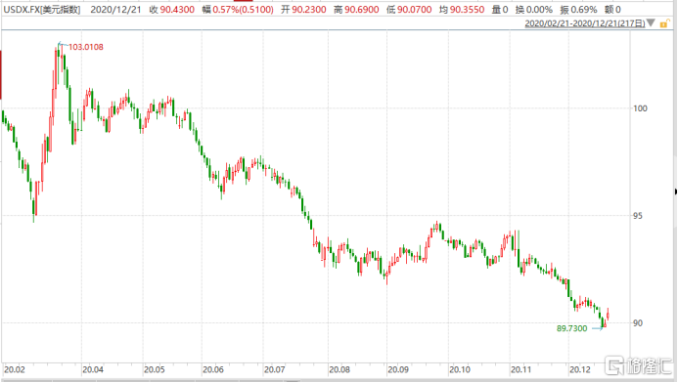
Task: Open the date range dropdown triangle
Action: [x=651, y=22]
